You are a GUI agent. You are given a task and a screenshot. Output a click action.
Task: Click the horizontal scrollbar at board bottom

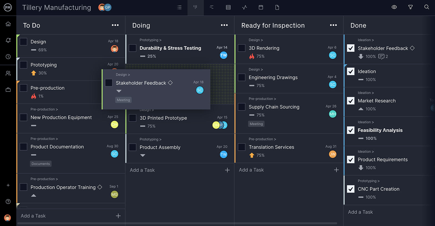pyautogui.click(x=177, y=223)
